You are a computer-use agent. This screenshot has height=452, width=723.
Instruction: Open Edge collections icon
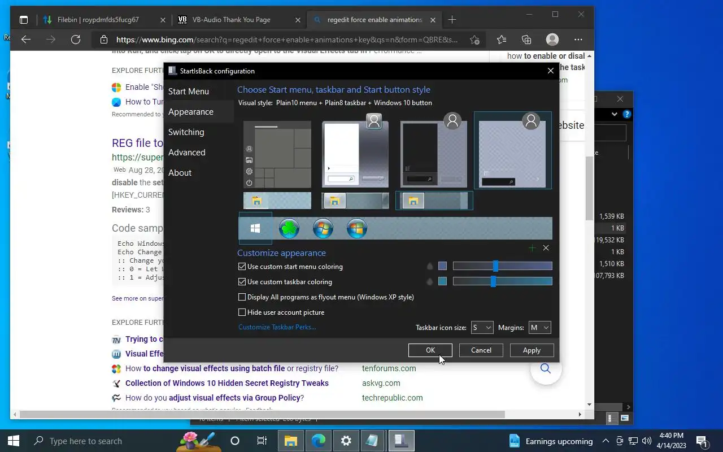526,40
